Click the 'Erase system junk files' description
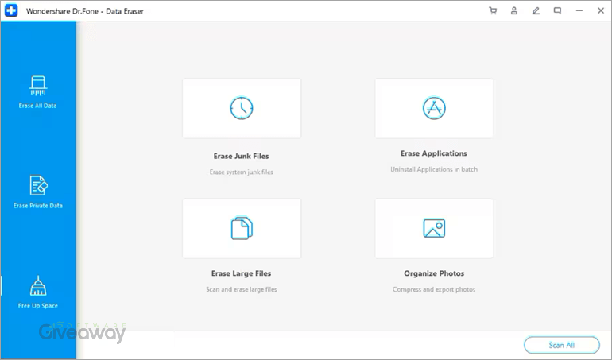 pyautogui.click(x=241, y=172)
